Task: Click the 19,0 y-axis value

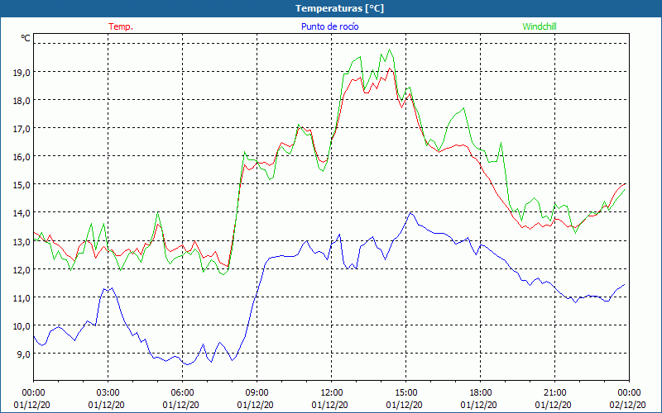Action: pyautogui.click(x=22, y=72)
